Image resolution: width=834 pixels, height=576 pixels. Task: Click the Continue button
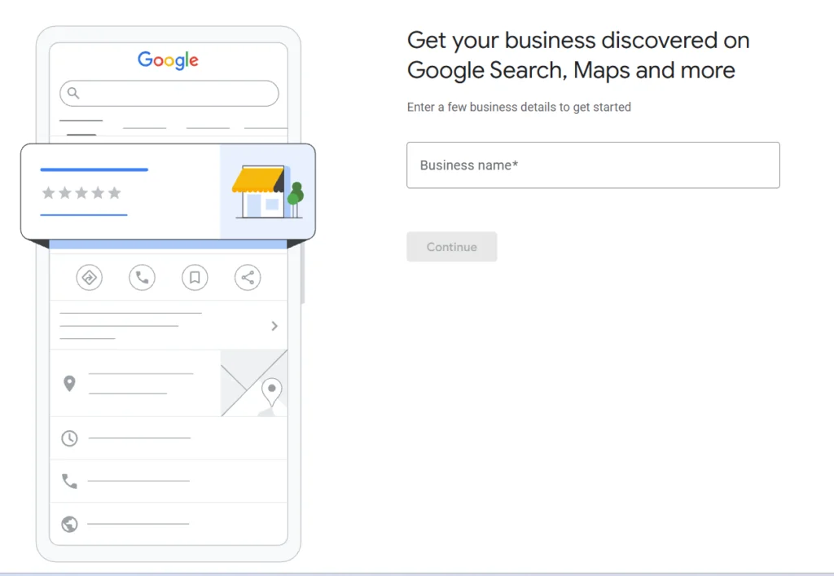(x=451, y=247)
